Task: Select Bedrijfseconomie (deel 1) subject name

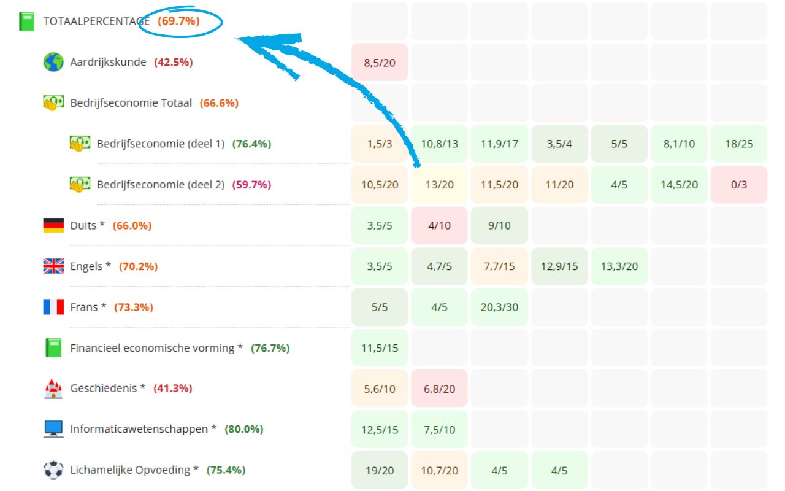Action: [x=161, y=144]
